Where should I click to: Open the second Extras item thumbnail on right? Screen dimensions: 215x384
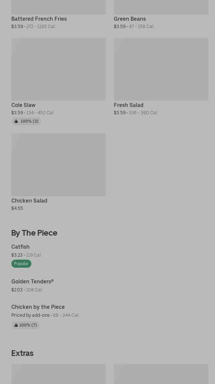click(x=161, y=374)
